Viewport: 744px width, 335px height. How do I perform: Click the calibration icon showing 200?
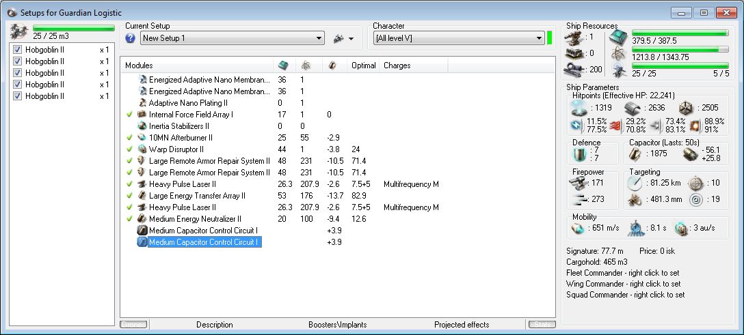[575, 70]
